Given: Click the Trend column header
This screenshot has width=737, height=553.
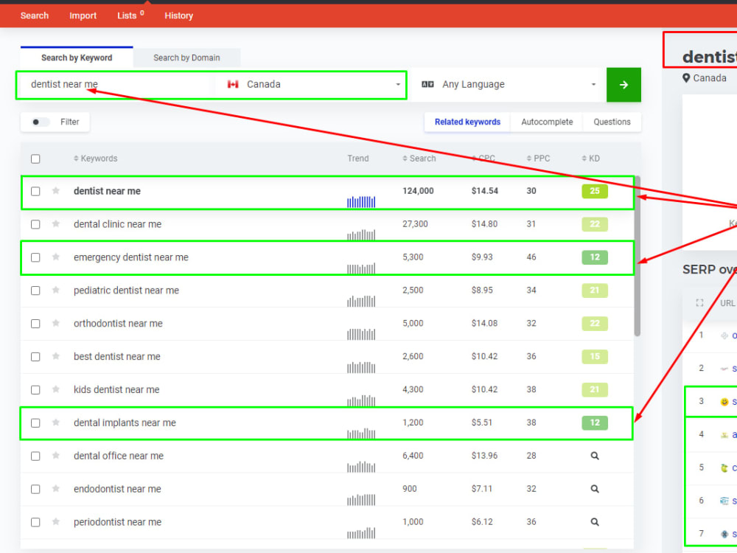Looking at the screenshot, I should (357, 159).
